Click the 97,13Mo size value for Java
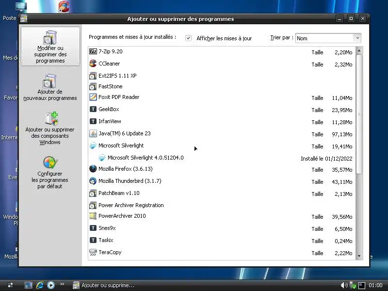Image resolution: width=388 pixels, height=291 pixels. 342,134
